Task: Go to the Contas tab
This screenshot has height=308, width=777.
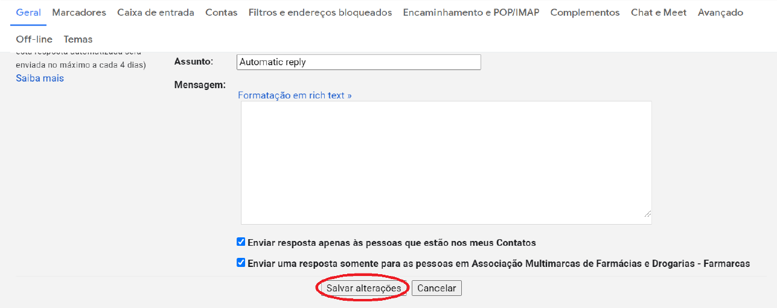Action: pyautogui.click(x=222, y=13)
